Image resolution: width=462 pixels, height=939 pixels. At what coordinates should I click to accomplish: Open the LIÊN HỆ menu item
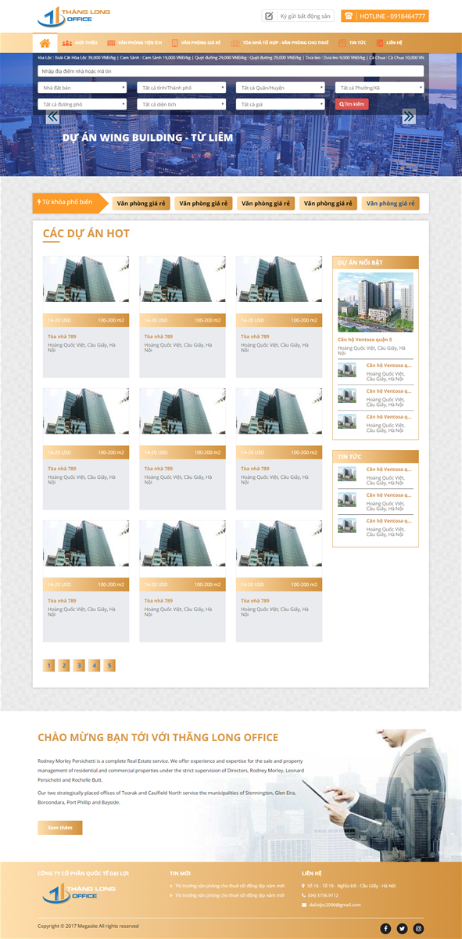point(389,43)
